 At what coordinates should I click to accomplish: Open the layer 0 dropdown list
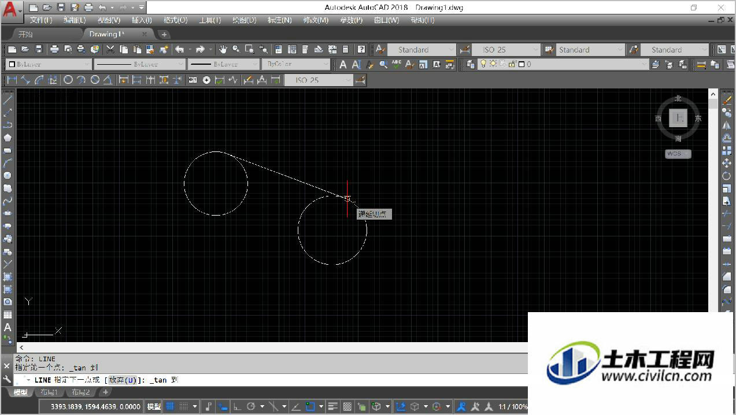tap(564, 64)
